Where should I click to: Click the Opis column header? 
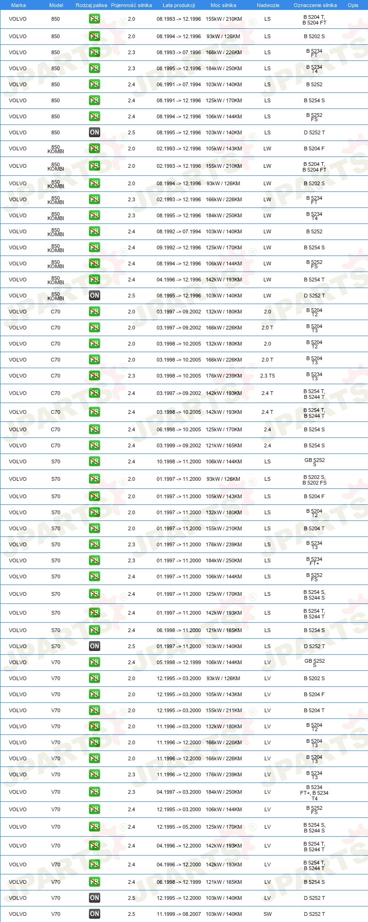click(353, 5)
